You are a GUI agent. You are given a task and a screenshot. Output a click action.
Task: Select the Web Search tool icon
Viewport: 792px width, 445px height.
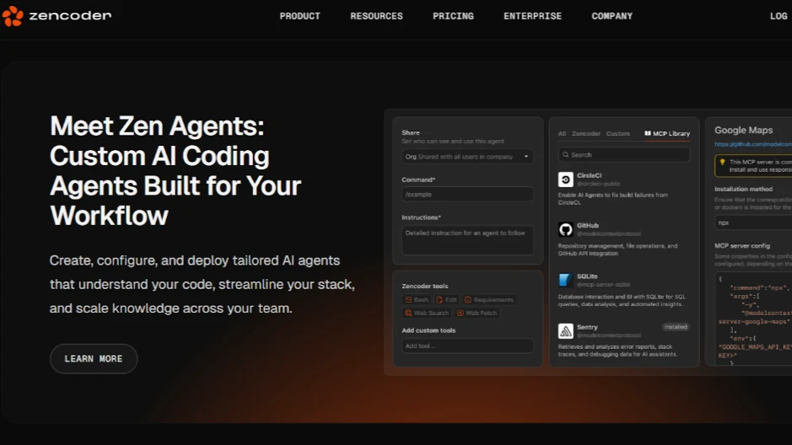pyautogui.click(x=408, y=313)
